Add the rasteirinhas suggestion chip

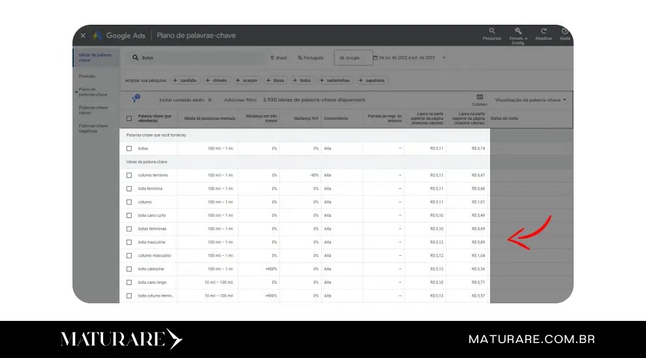click(335, 81)
